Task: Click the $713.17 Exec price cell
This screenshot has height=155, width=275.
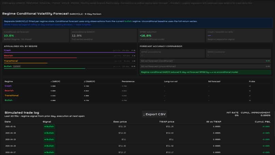Action: [x=122, y=152]
